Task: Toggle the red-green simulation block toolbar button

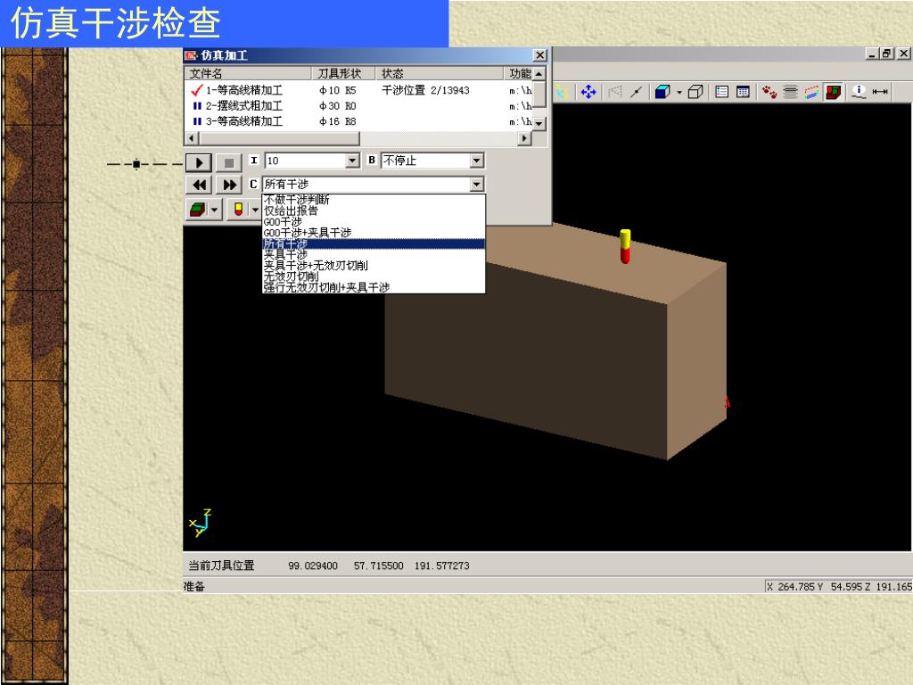Action: point(834,92)
